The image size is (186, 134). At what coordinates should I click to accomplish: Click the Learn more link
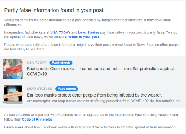14,127
